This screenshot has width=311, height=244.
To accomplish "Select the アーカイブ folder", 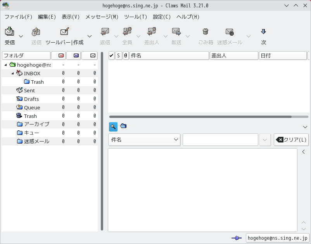I will click(50, 124).
